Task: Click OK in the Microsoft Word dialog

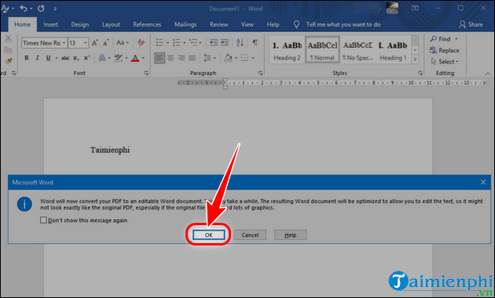Action: pos(209,235)
